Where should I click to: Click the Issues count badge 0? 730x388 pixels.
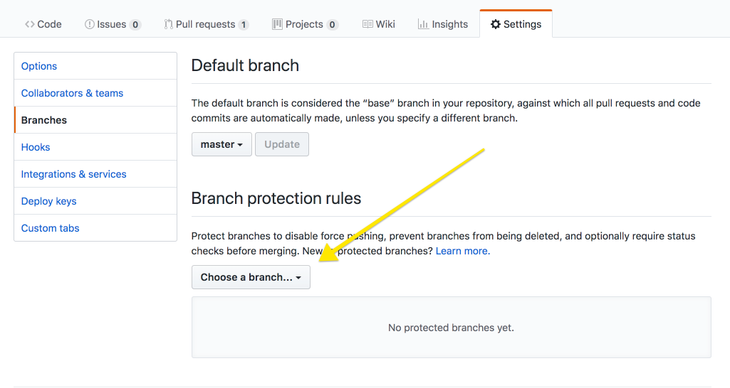coord(135,25)
